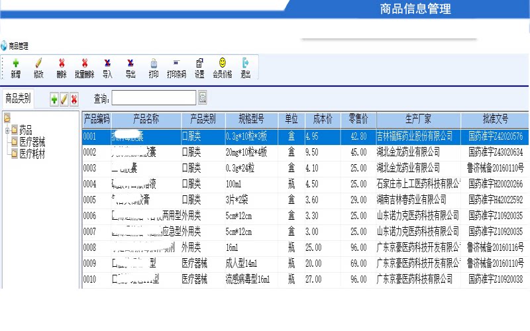Click cost price 27.00
This screenshot has width=530, height=331.
(313, 279)
